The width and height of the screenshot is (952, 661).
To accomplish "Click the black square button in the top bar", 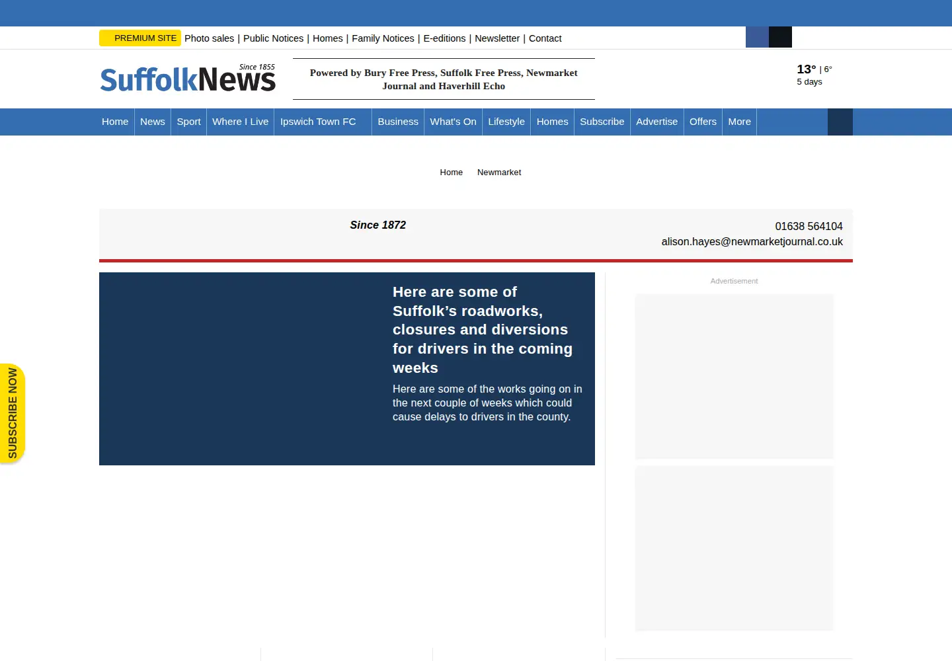I will click(x=780, y=37).
